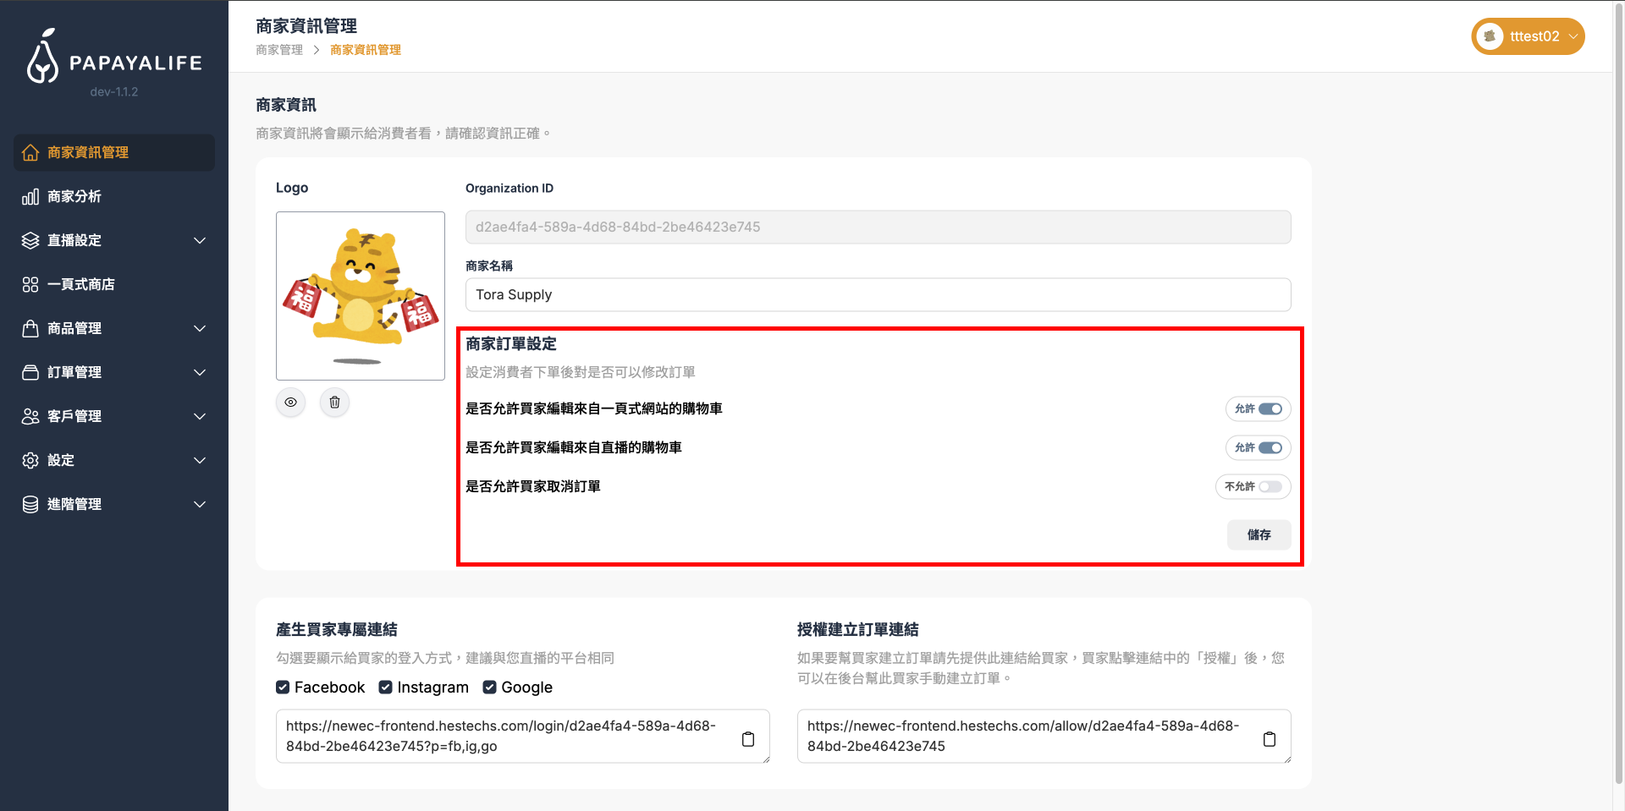Select 商家資訊管理 in the sidebar
Screen dimensions: 1625x811
(88, 152)
